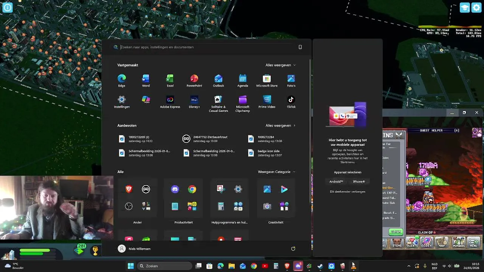Open the Items tab in game

(397, 243)
